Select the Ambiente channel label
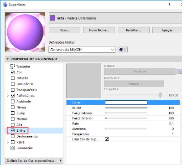The height and width of the screenshot is (165, 182). pyautogui.click(x=24, y=101)
